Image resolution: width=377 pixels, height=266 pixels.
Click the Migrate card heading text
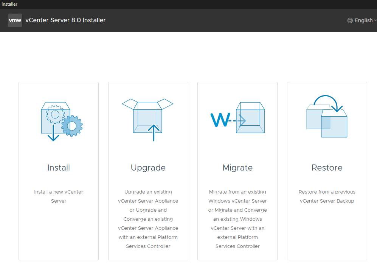pyautogui.click(x=237, y=168)
